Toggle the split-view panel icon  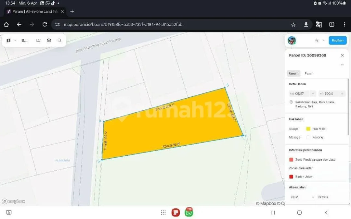(38, 41)
